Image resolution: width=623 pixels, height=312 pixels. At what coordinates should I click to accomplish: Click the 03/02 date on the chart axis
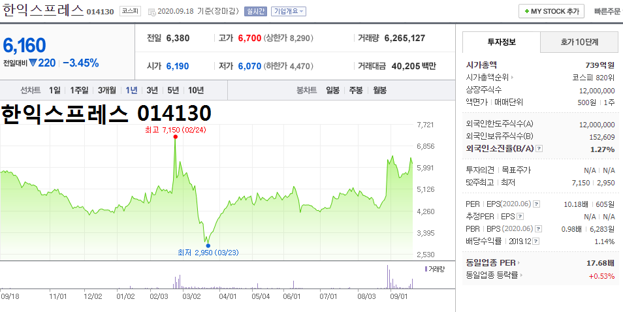point(191,296)
